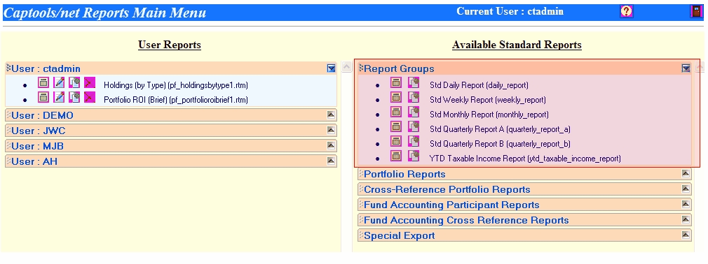Click 'Std Quarterly Report B (quarterly_report_b)' text
The image size is (708, 264).
coord(501,144)
